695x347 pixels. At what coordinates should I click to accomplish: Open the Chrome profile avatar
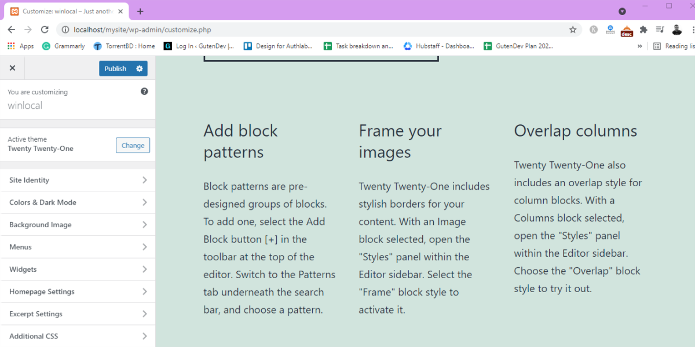pyautogui.click(x=676, y=29)
